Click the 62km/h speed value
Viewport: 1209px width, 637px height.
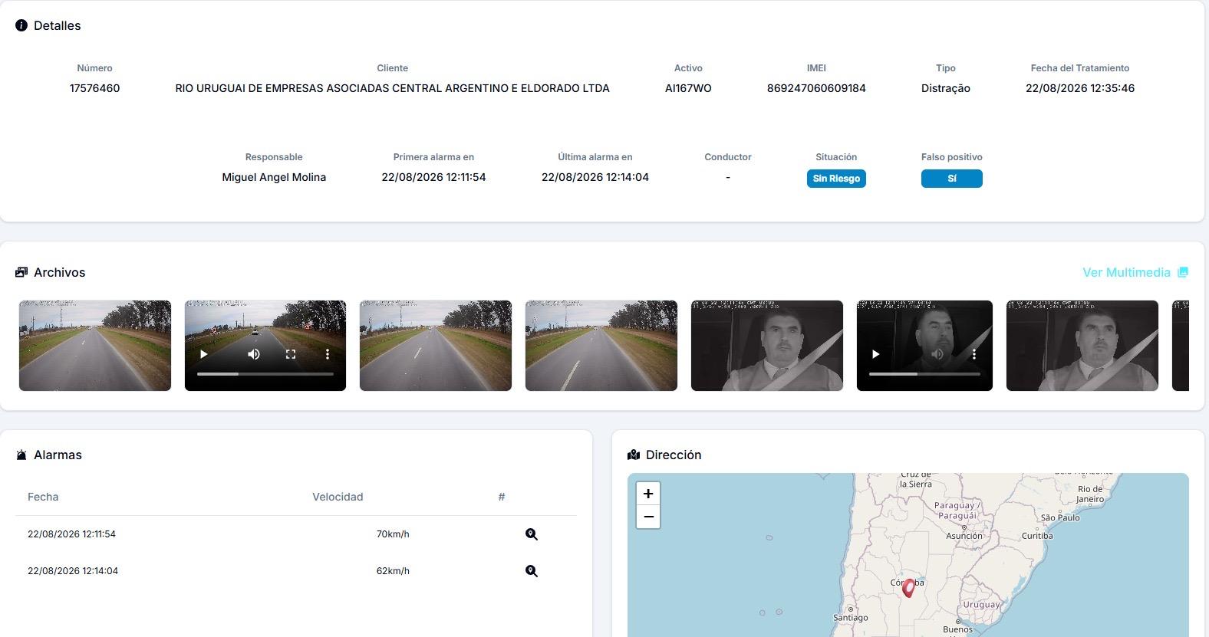(x=393, y=571)
